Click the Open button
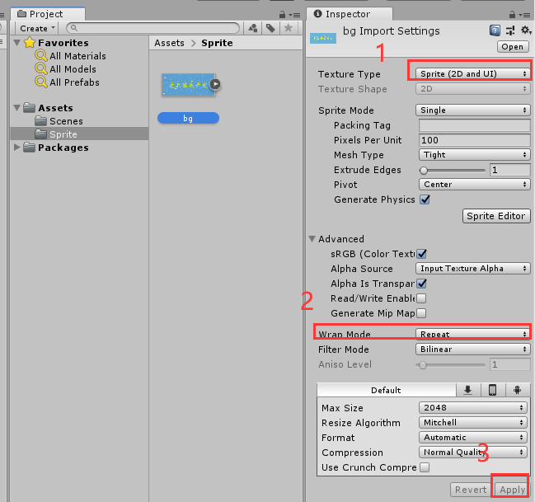The height and width of the screenshot is (502, 535). coord(513,47)
